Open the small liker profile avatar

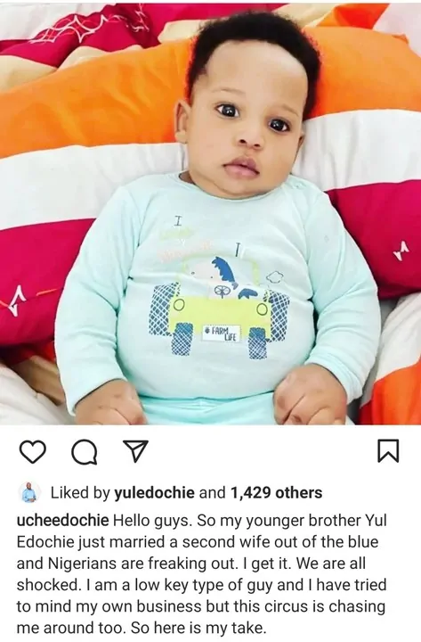point(29,492)
